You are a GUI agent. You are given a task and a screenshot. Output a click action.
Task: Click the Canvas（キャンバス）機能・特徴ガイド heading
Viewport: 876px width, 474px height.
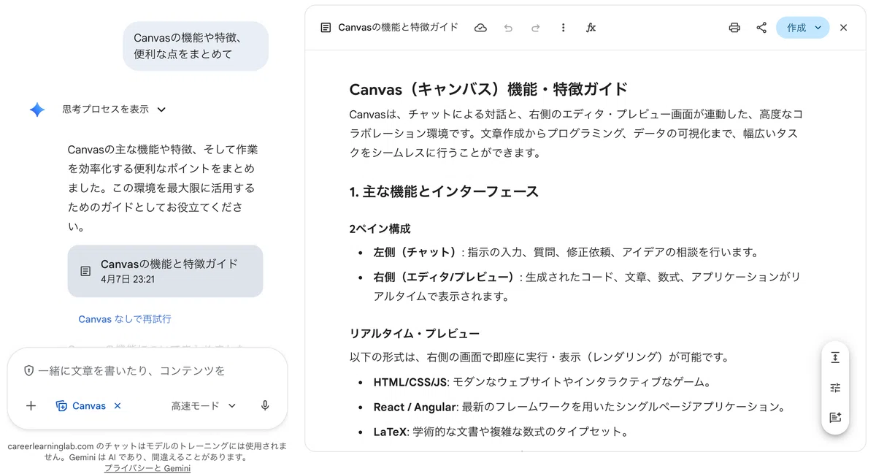488,89
